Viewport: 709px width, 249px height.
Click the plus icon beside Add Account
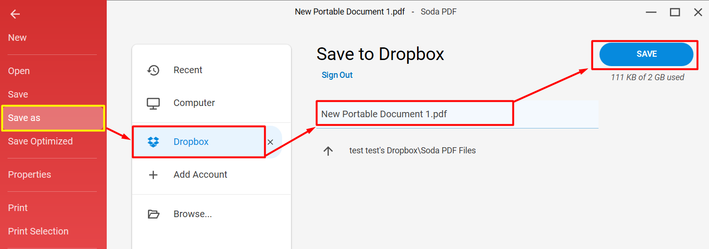pyautogui.click(x=153, y=175)
